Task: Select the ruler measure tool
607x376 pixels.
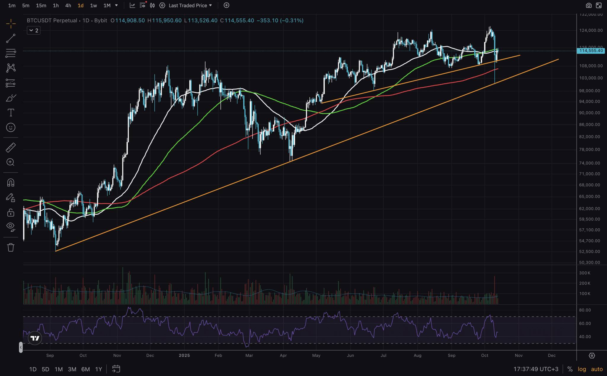Action: (x=11, y=147)
